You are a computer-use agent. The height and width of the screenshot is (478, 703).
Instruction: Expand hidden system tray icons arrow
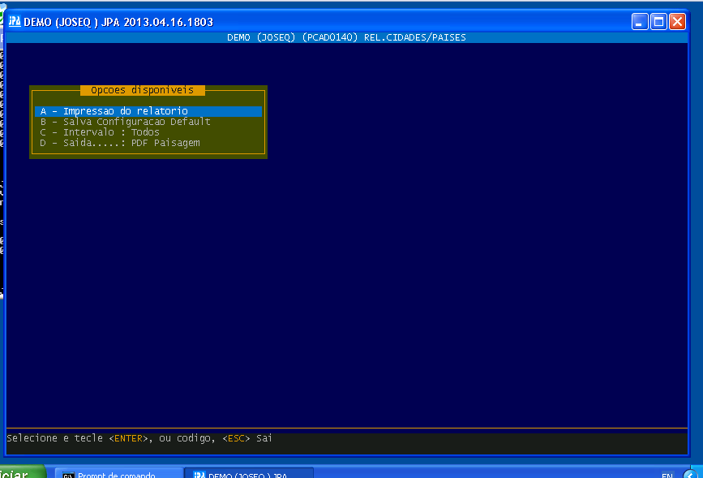(691, 474)
